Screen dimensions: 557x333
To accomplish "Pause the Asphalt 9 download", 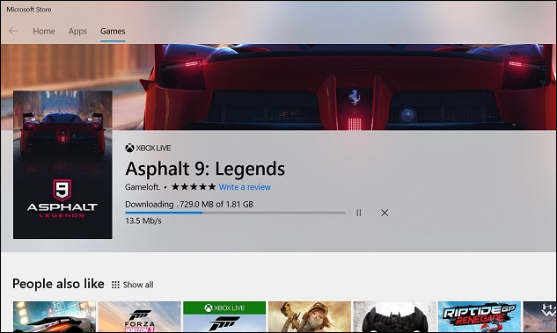I will click(359, 213).
